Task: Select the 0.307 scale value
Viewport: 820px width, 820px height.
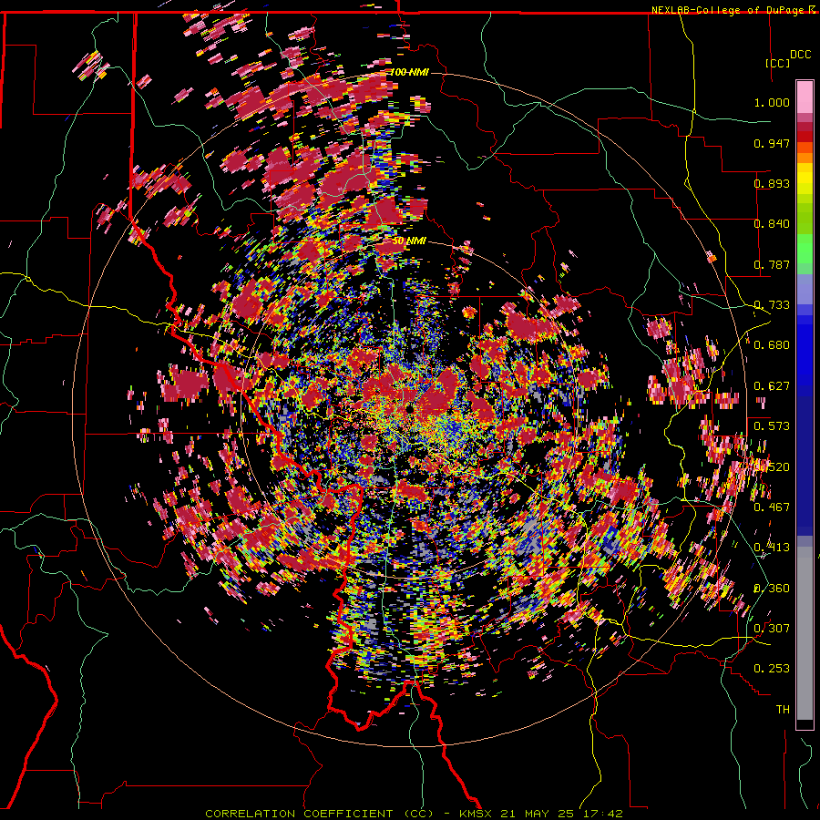Action: 772,629
